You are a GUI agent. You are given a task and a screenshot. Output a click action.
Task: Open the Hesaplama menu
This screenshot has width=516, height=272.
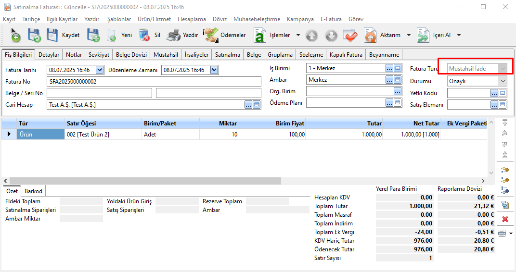click(192, 19)
